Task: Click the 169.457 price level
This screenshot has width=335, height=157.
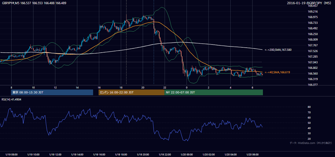Action: (x=313, y=6)
